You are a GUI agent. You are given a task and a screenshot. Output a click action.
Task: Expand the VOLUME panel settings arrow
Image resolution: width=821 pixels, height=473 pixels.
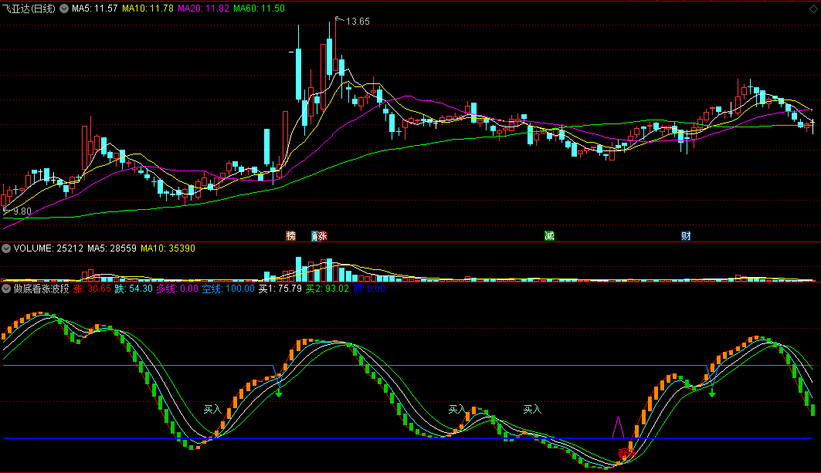pyautogui.click(x=6, y=248)
